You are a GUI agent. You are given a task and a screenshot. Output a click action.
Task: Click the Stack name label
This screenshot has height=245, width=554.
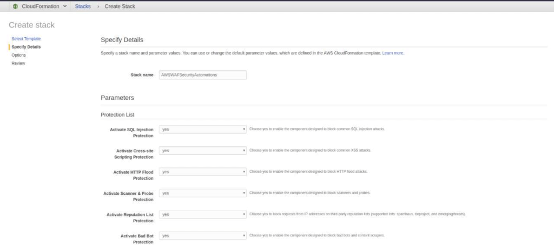(142, 75)
